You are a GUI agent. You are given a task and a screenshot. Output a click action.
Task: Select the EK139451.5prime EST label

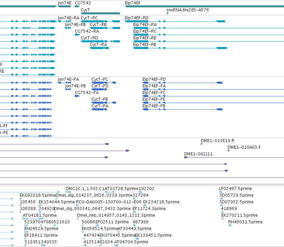click(153, 236)
